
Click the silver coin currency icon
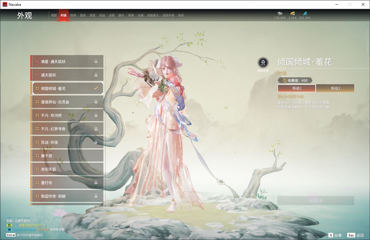click(280, 14)
